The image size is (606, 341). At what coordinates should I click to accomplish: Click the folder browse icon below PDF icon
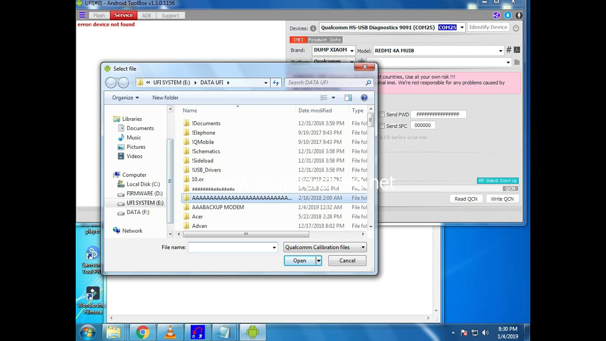click(x=517, y=62)
